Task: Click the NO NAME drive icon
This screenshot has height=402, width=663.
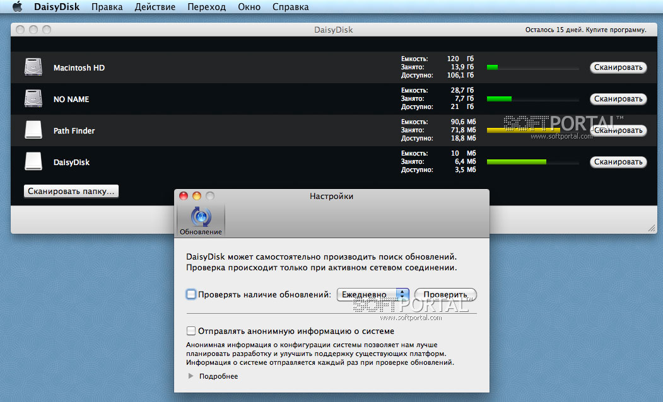Action: coord(33,99)
